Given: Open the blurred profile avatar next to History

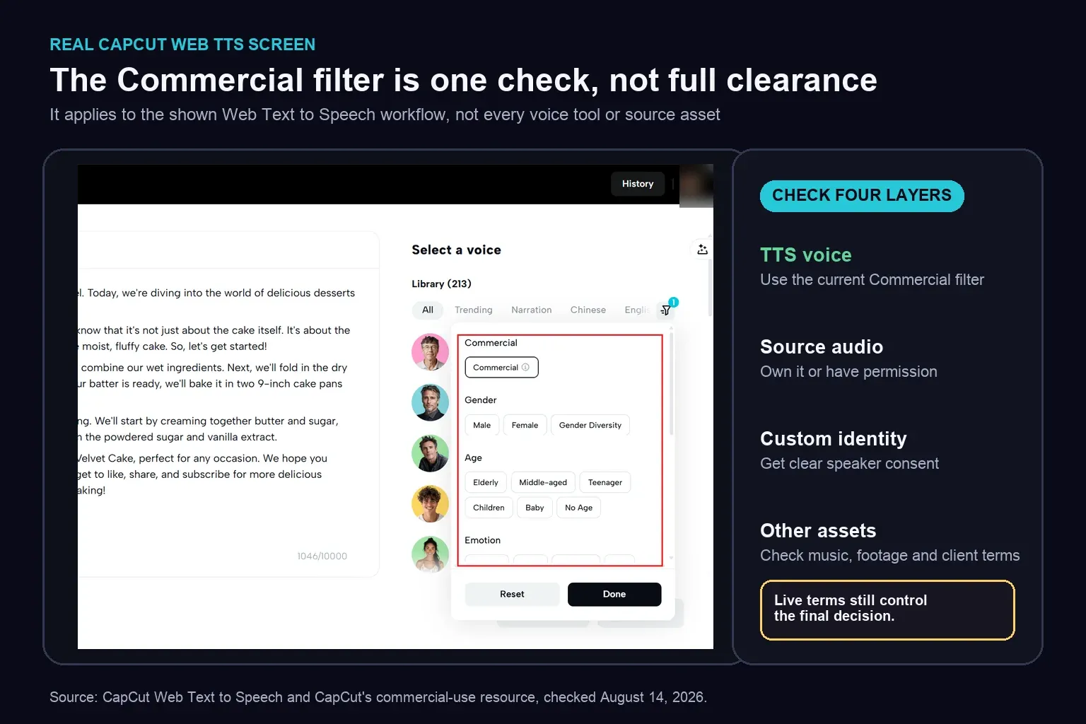Looking at the screenshot, I should (696, 185).
